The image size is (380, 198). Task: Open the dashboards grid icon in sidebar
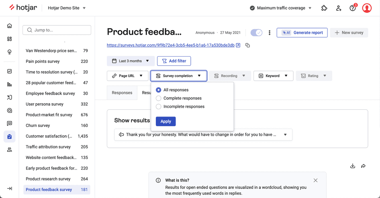9,39
